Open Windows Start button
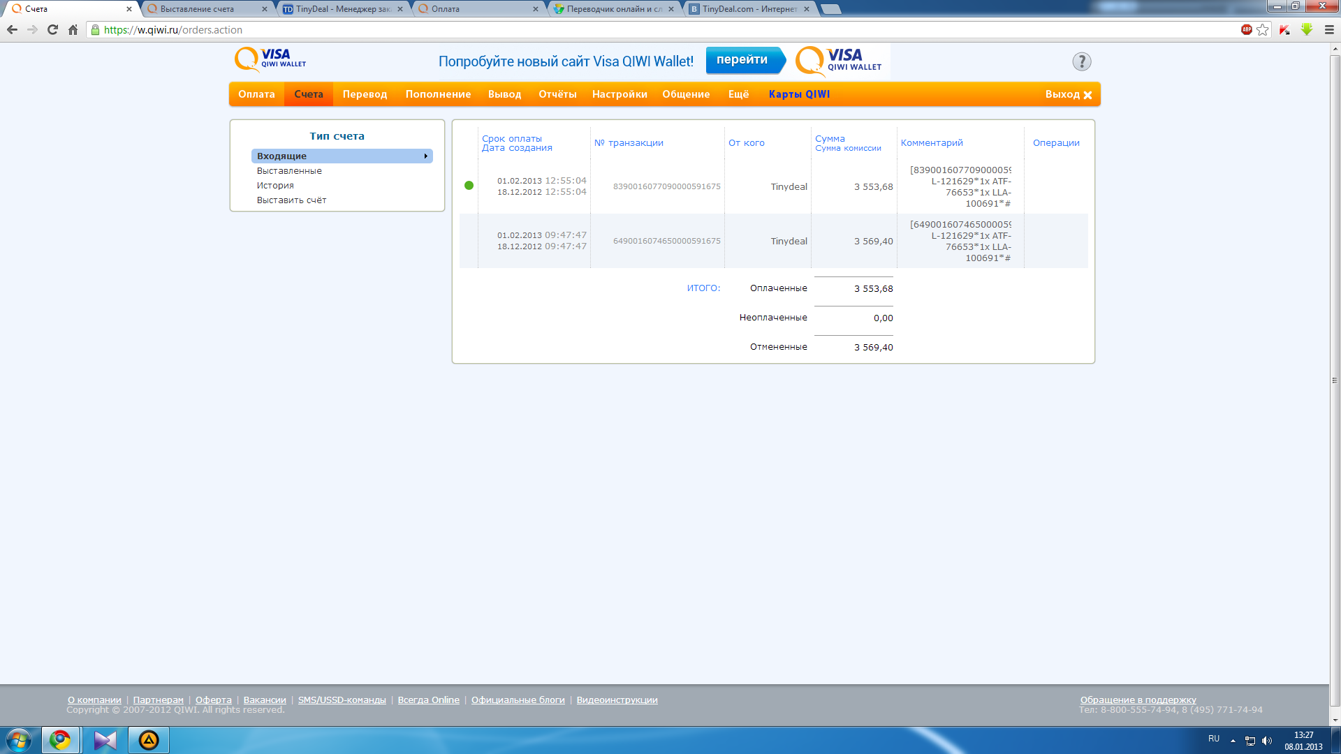 (x=19, y=740)
